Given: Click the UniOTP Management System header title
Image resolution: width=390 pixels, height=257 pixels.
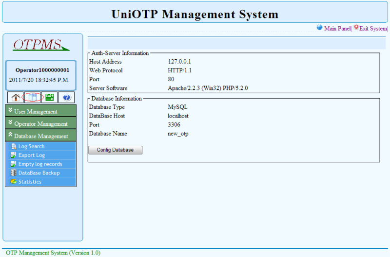Looking at the screenshot, I should 195,14.
